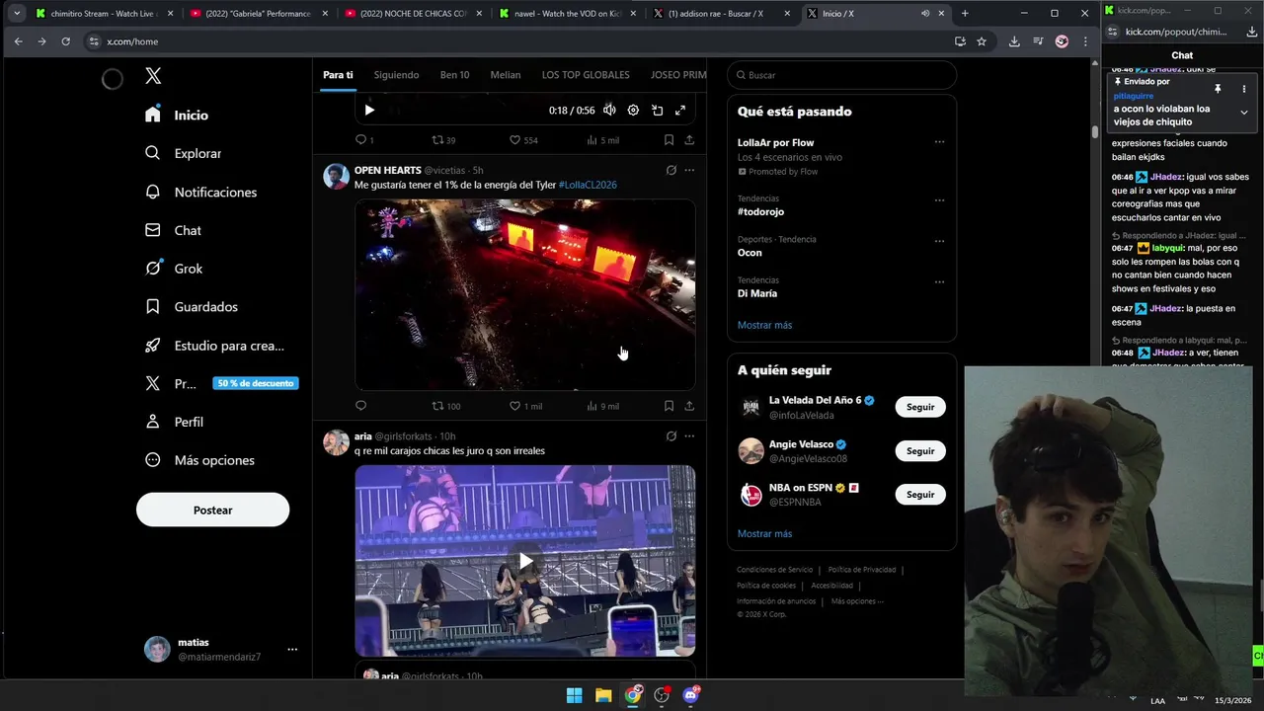Open Inicio home in the sidebar
1264x711 pixels.
(x=177, y=115)
